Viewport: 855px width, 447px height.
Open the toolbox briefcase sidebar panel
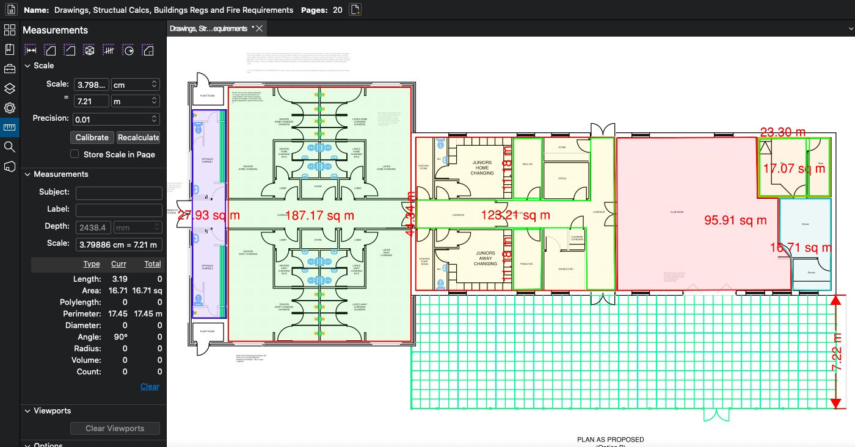pos(9,69)
